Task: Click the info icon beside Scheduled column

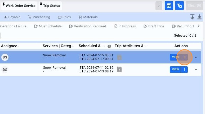Action: pyautogui.click(x=109, y=46)
